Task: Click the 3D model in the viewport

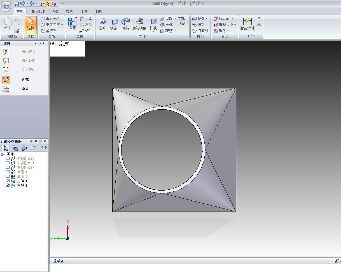Action: point(174,150)
